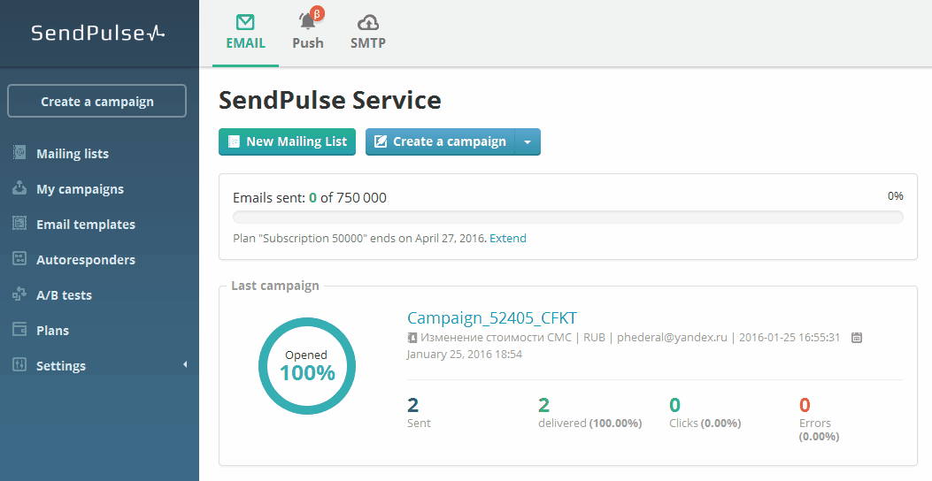
Task: Click the SendPulse logo
Action: (x=98, y=33)
